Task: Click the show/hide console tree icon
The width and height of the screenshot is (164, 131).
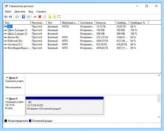Action: tap(17, 17)
